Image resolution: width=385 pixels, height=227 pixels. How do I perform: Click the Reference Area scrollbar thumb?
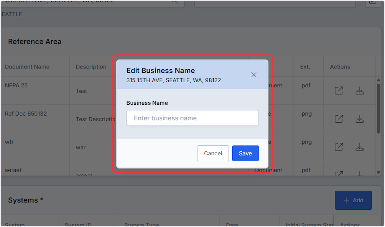pos(378,109)
